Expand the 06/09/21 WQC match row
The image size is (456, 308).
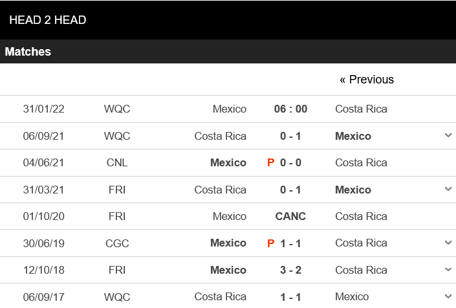pos(448,136)
